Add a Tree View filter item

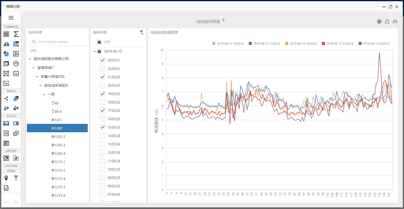pyautogui.click(x=16, y=133)
